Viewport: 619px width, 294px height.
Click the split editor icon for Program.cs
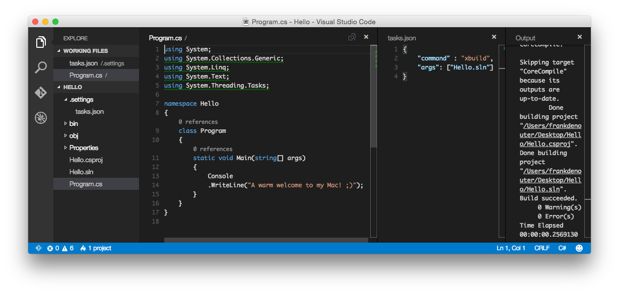click(352, 37)
